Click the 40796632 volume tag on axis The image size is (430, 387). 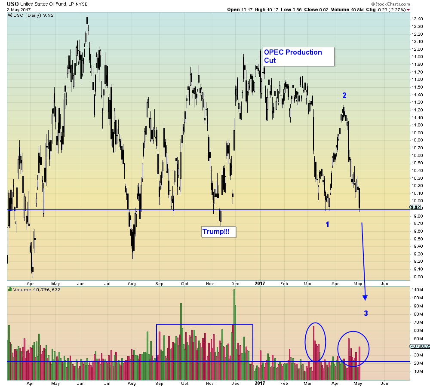click(420, 347)
